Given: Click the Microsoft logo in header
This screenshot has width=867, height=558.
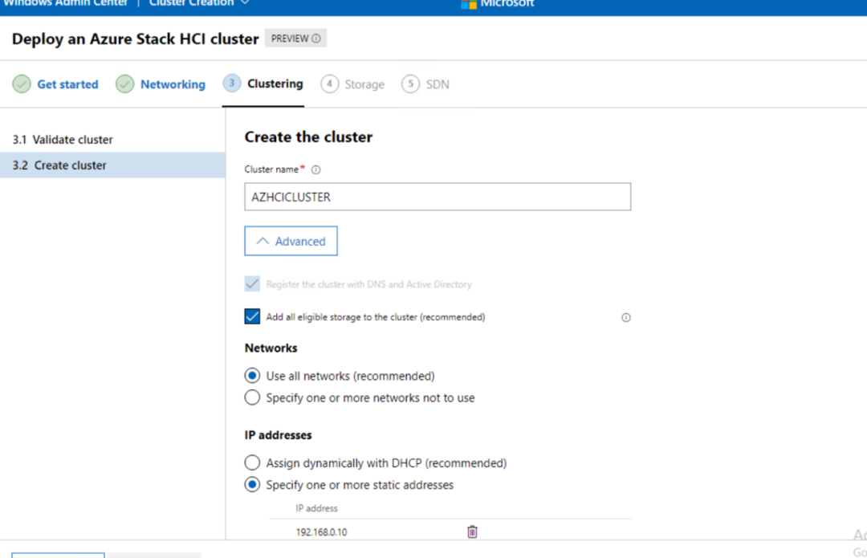Looking at the screenshot, I should [x=468, y=5].
